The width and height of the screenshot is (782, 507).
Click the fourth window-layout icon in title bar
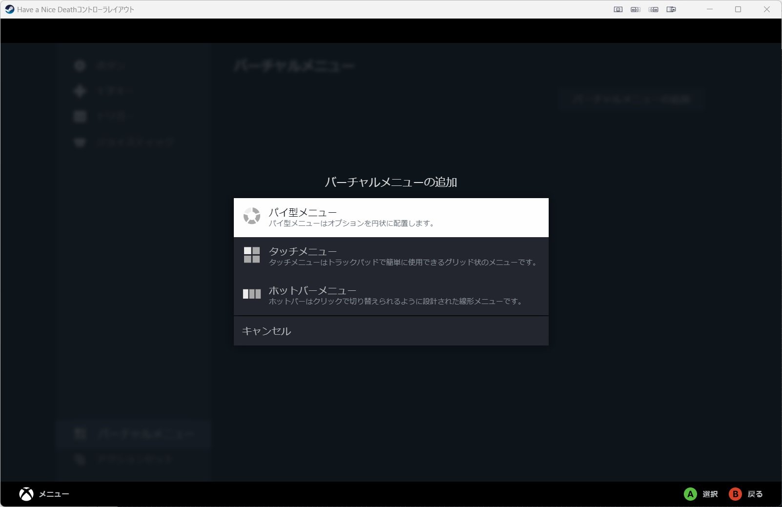[x=671, y=9]
